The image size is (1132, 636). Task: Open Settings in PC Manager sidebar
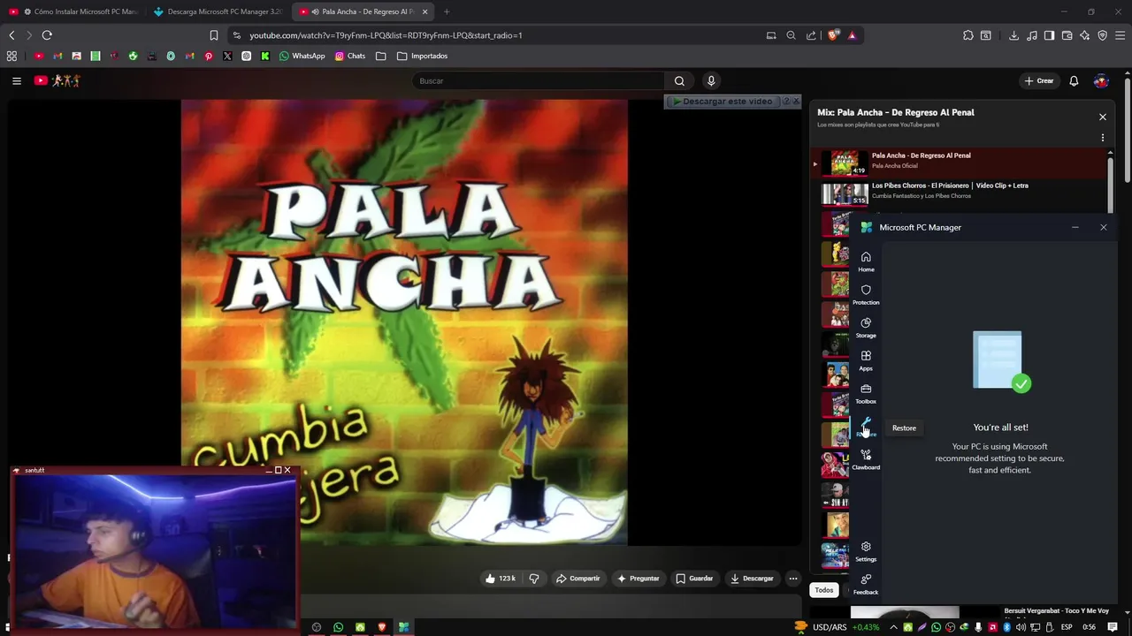(866, 551)
